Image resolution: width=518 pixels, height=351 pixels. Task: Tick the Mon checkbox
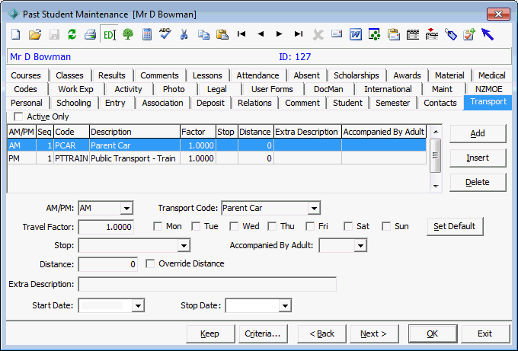(x=158, y=226)
